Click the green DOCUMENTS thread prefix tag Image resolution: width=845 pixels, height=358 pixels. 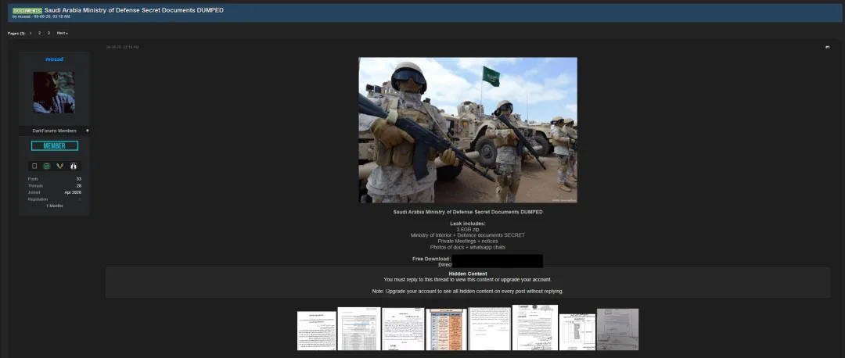(x=27, y=11)
